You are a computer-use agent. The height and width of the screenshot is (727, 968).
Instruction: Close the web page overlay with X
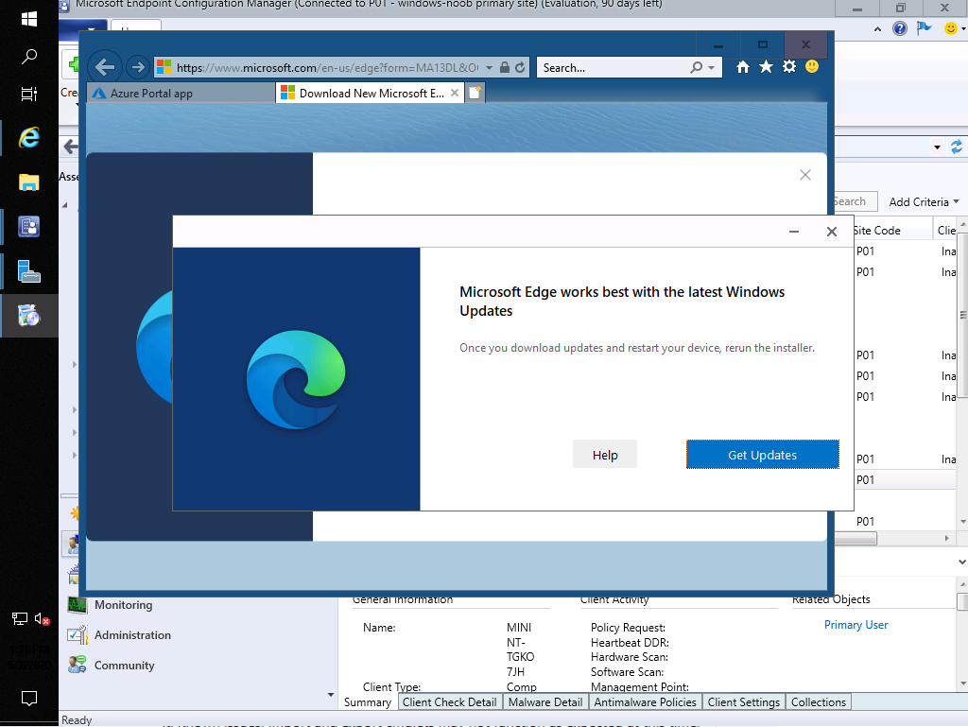(805, 175)
